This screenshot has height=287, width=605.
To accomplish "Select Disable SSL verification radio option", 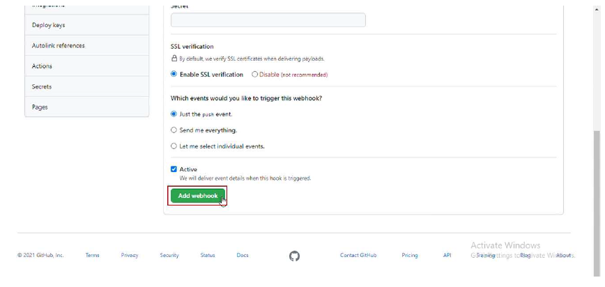I will [x=254, y=75].
